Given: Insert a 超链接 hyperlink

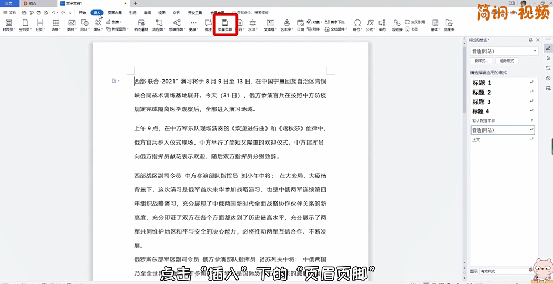Looking at the screenshot, I should click(x=397, y=25).
